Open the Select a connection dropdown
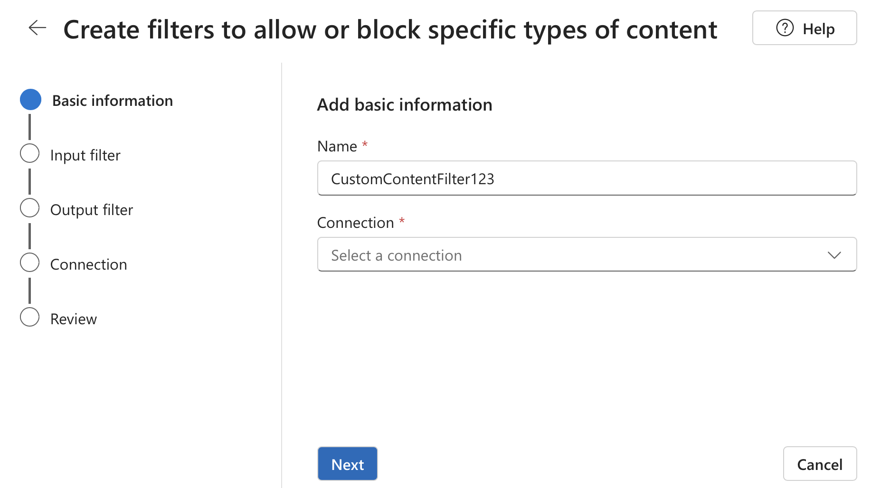Image resolution: width=871 pixels, height=488 pixels. 587,254
